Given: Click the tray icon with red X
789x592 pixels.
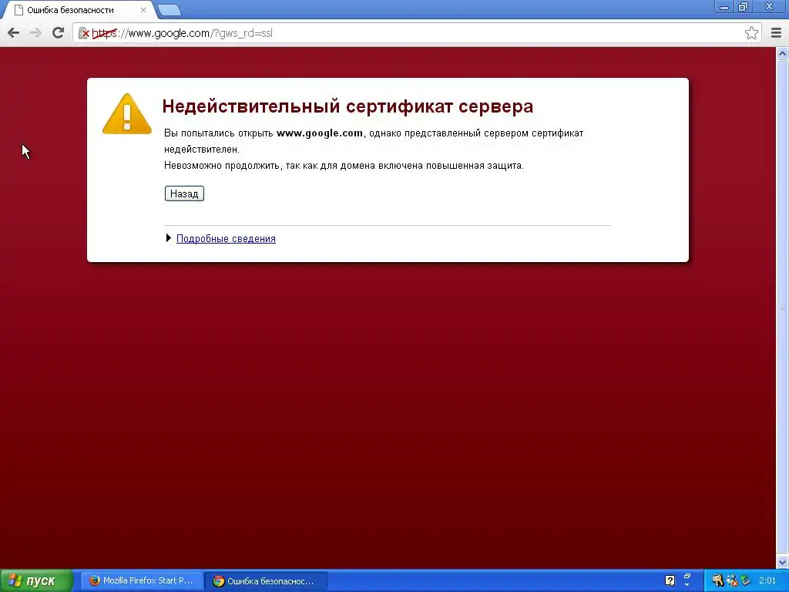Looking at the screenshot, I should pos(732,580).
